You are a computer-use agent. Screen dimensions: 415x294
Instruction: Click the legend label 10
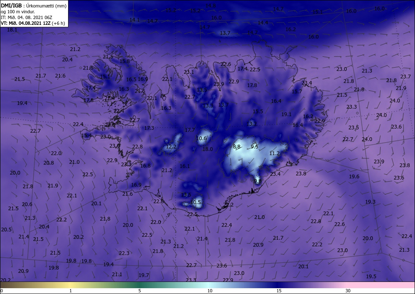click(x=210, y=291)
